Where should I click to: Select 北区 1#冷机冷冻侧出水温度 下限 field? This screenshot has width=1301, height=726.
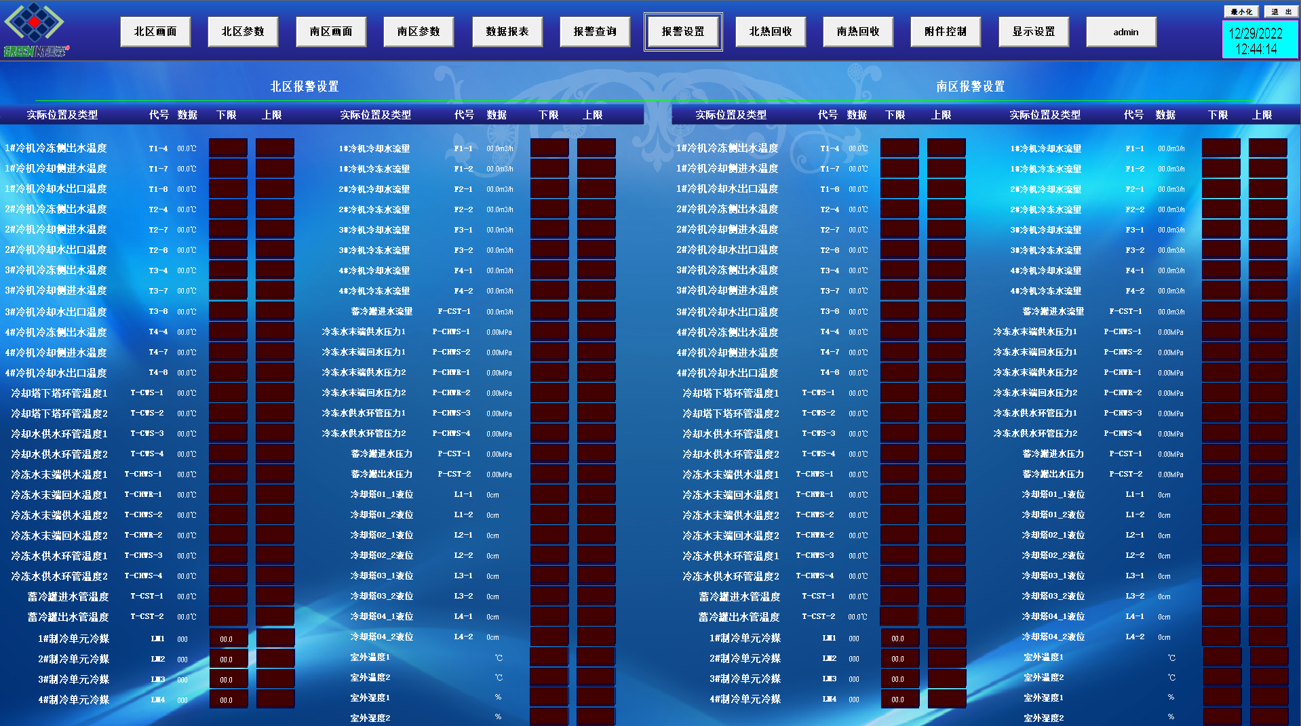click(x=228, y=148)
